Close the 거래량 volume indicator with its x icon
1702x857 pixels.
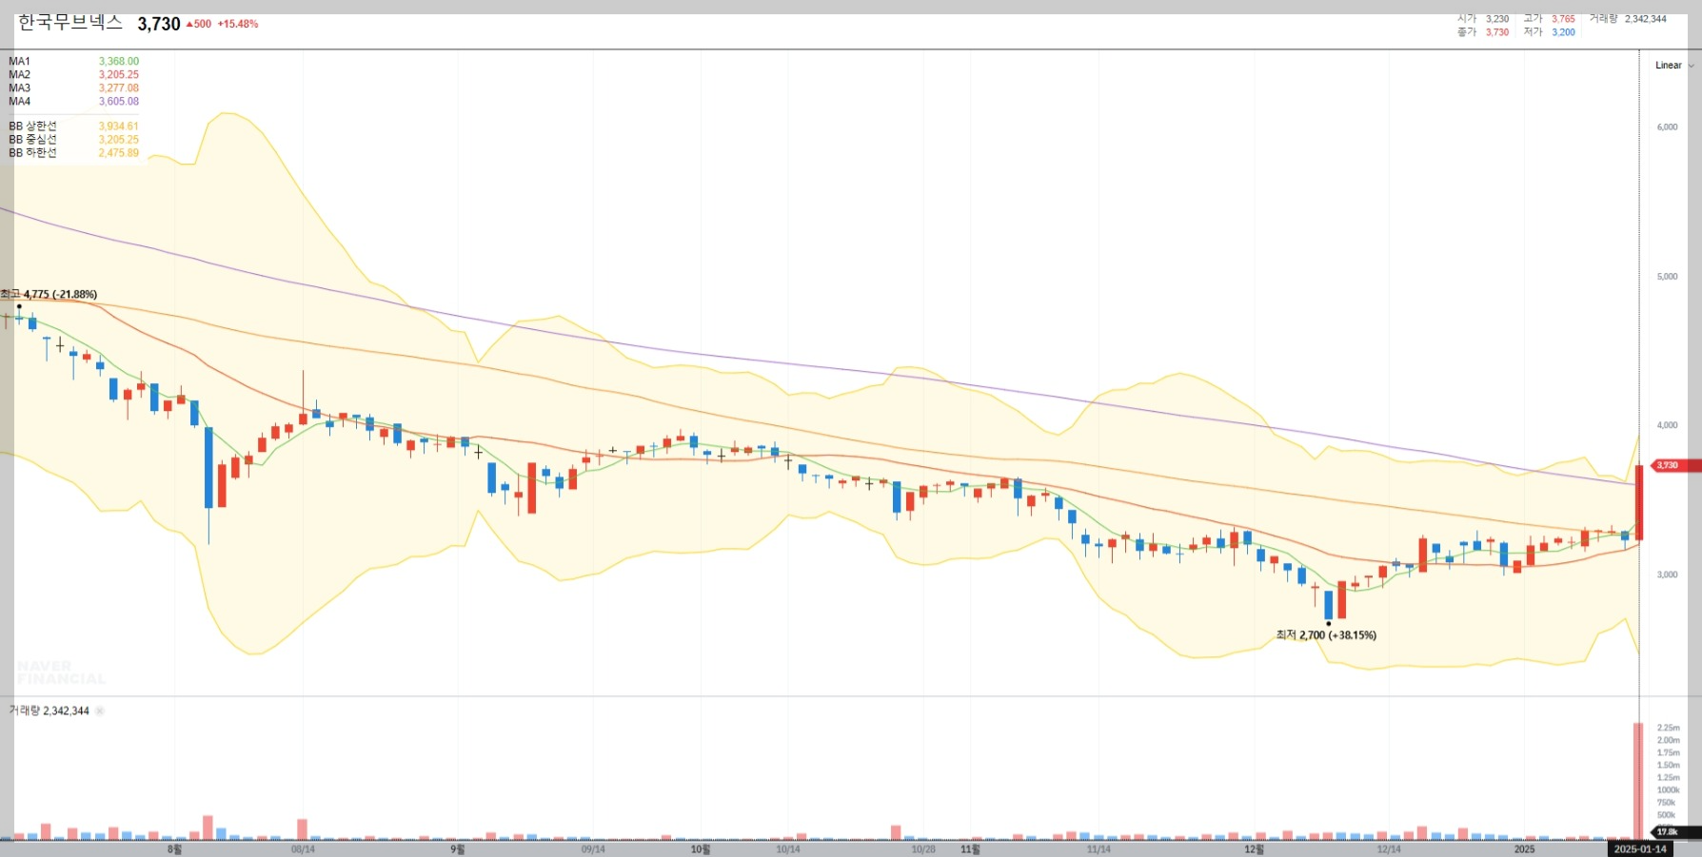[x=100, y=711]
